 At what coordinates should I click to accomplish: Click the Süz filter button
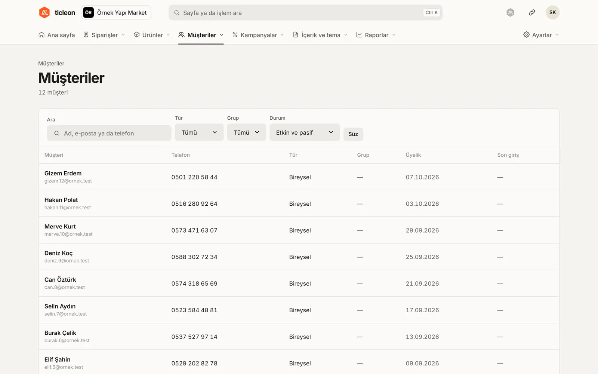(353, 134)
